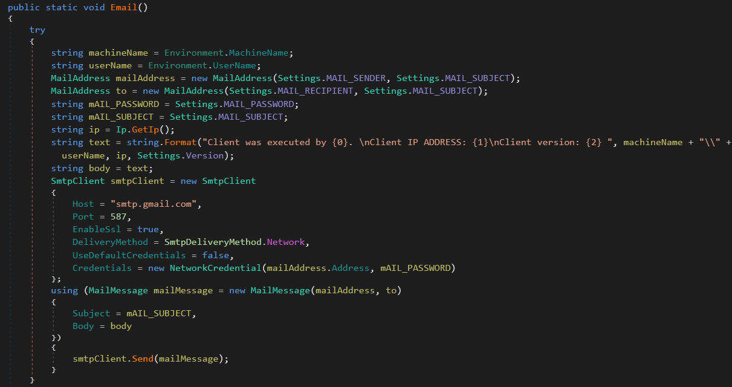Place cursor on MAIL_RECIPIENT

pyautogui.click(x=316, y=91)
